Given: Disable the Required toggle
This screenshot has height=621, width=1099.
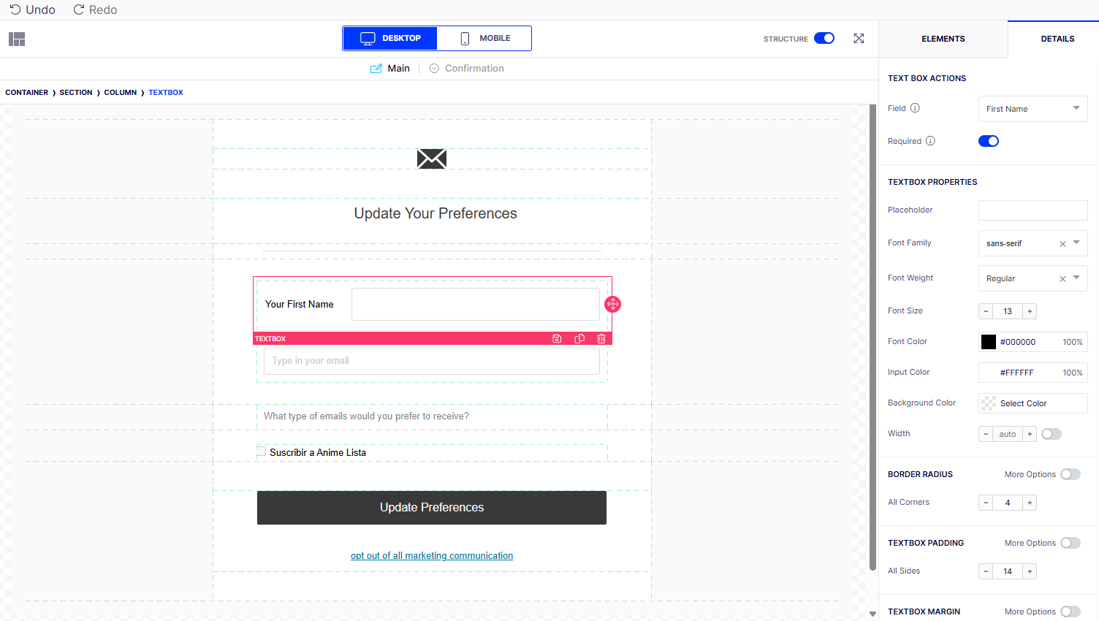Looking at the screenshot, I should tap(989, 141).
